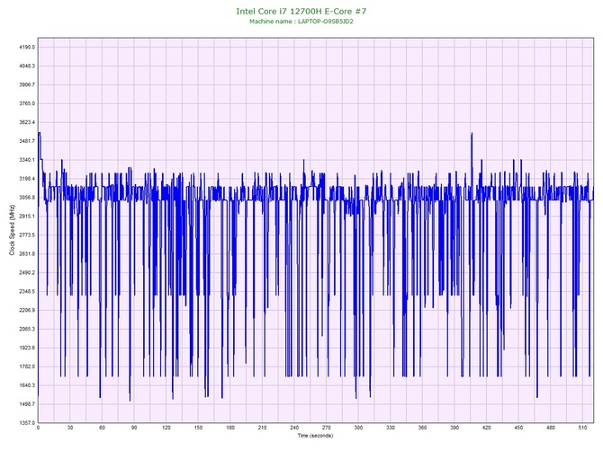Click the 3623.4 y-axis value
The height and width of the screenshot is (451, 603).
pos(27,122)
